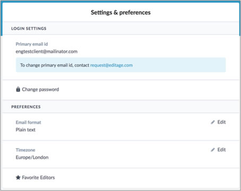241x191 pixels.
Task: Click the Plain text value
Action: (x=25, y=130)
